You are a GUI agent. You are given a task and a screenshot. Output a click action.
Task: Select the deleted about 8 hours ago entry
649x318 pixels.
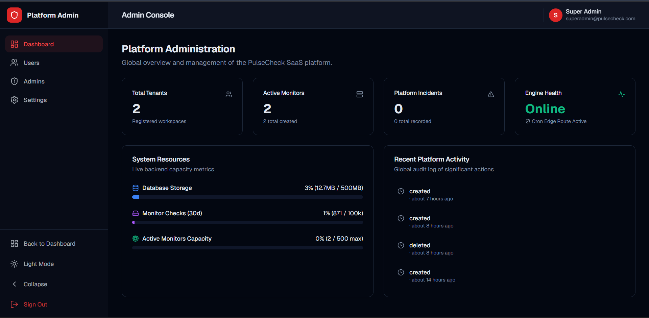[509, 249]
